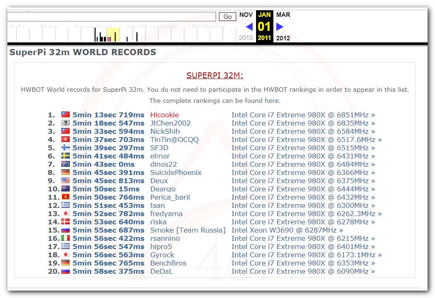Click Japan flag next to fredyama

66,213
